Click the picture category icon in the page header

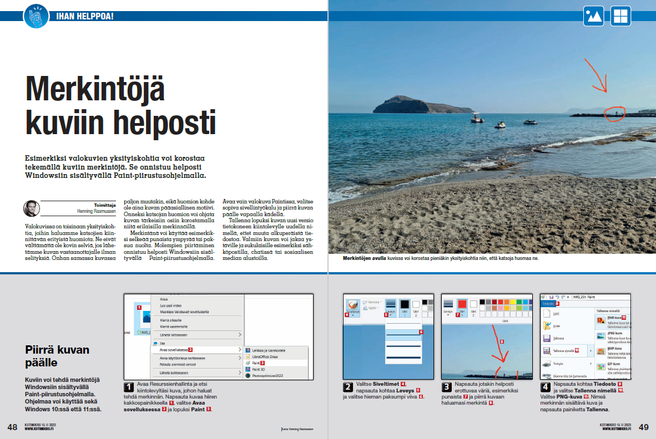point(593,16)
